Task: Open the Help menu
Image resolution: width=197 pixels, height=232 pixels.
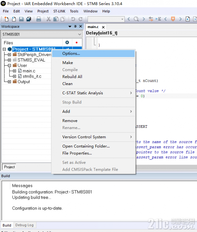Action: (x=106, y=11)
